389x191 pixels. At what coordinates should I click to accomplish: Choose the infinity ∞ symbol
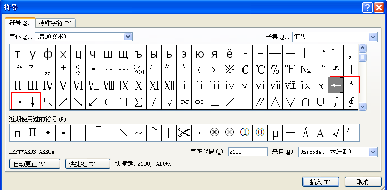point(199,102)
